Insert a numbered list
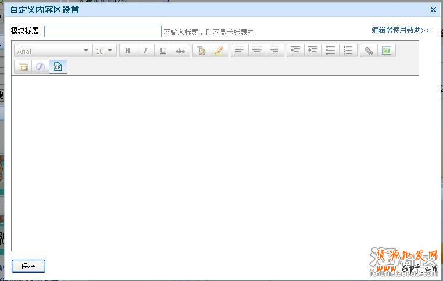The image size is (443, 281). [x=348, y=51]
